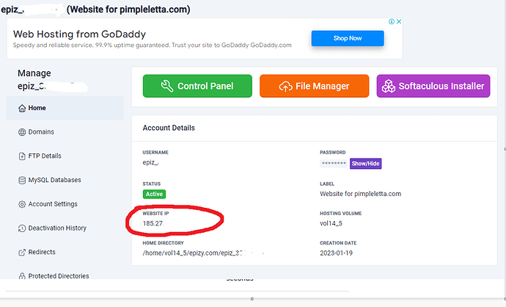Viewport: 506px width, 307px height.
Task: Click the boxes icon on Softaculous Installer
Action: coord(388,86)
